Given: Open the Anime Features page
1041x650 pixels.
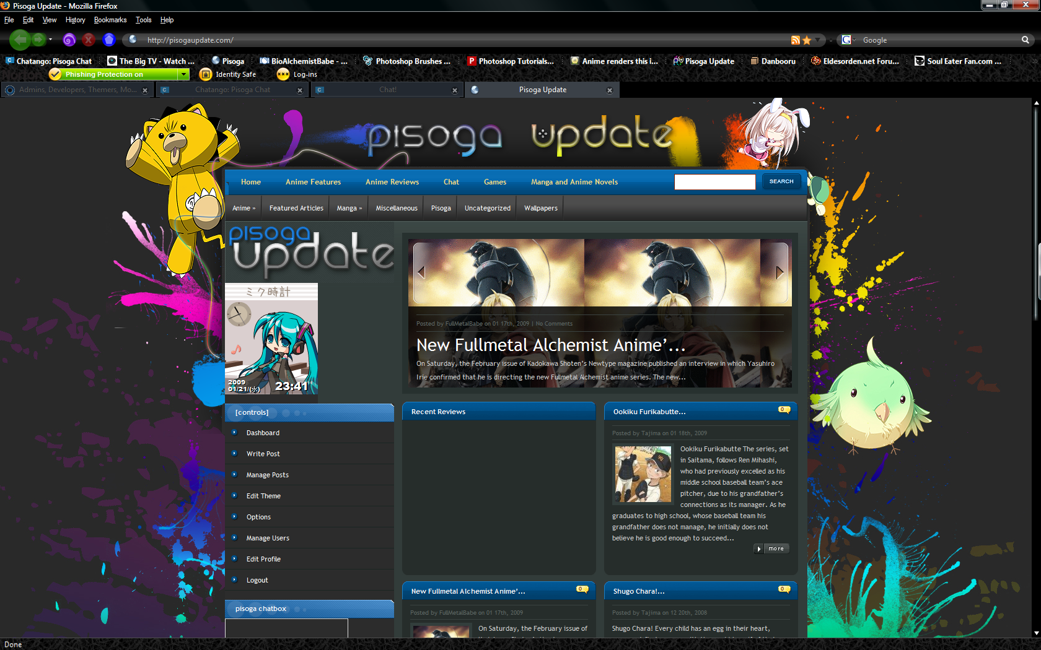Looking at the screenshot, I should (313, 182).
